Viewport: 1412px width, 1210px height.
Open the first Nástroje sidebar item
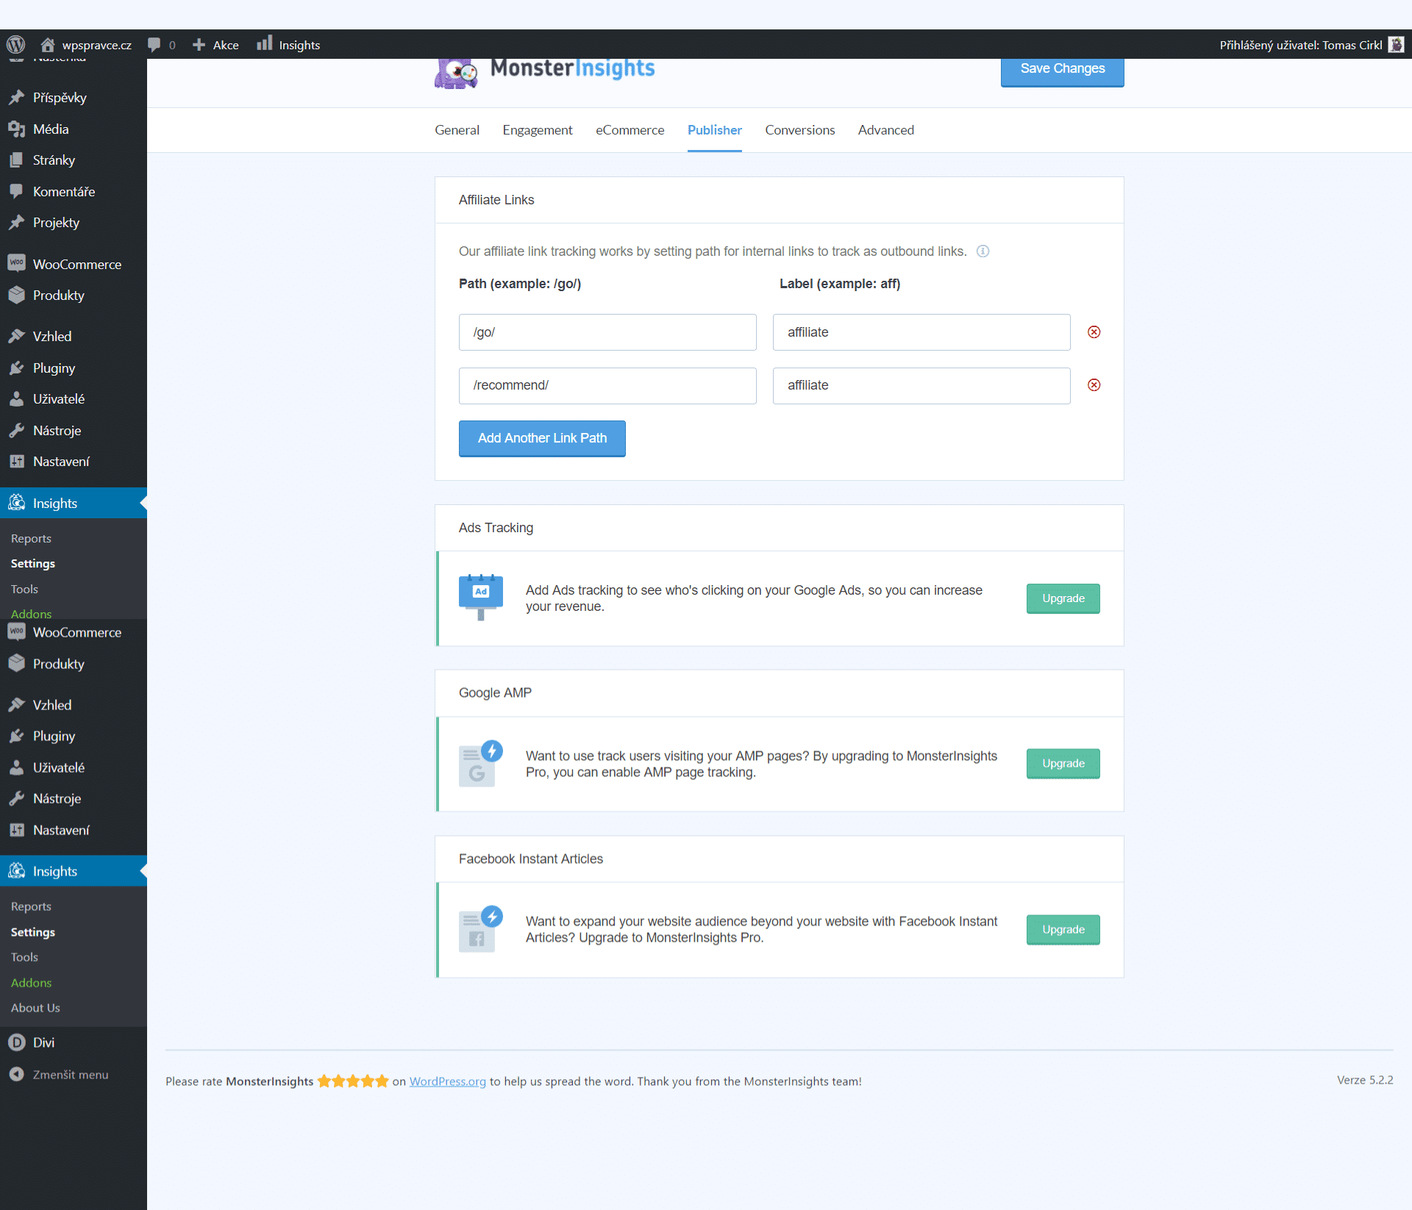tap(74, 431)
